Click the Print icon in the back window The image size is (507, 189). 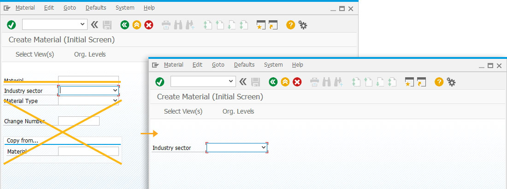(x=166, y=25)
